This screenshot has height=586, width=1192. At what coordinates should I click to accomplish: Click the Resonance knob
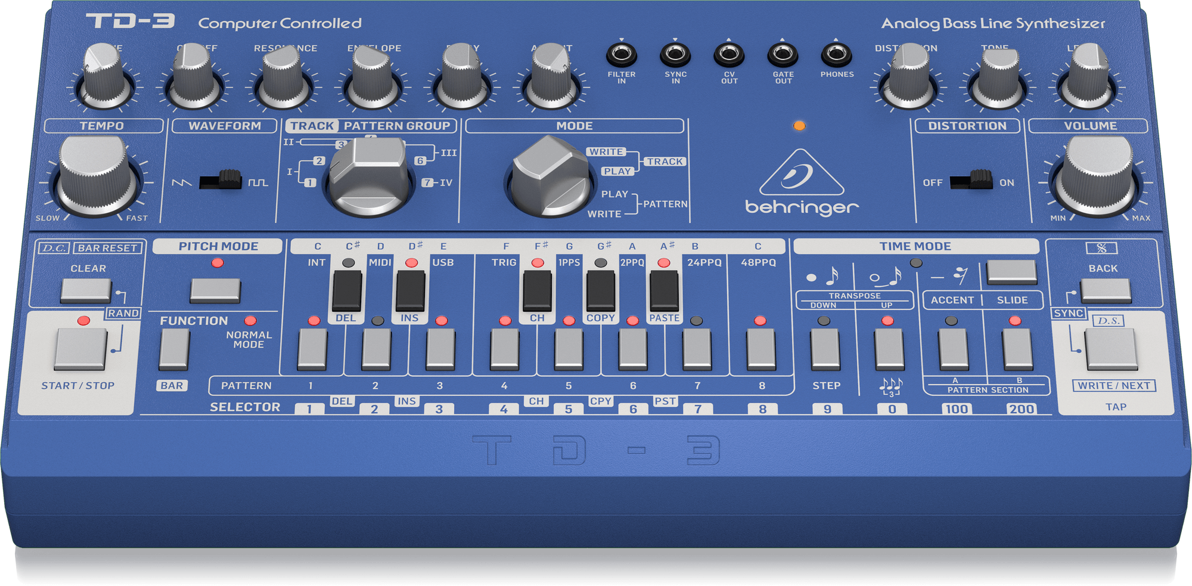click(281, 77)
